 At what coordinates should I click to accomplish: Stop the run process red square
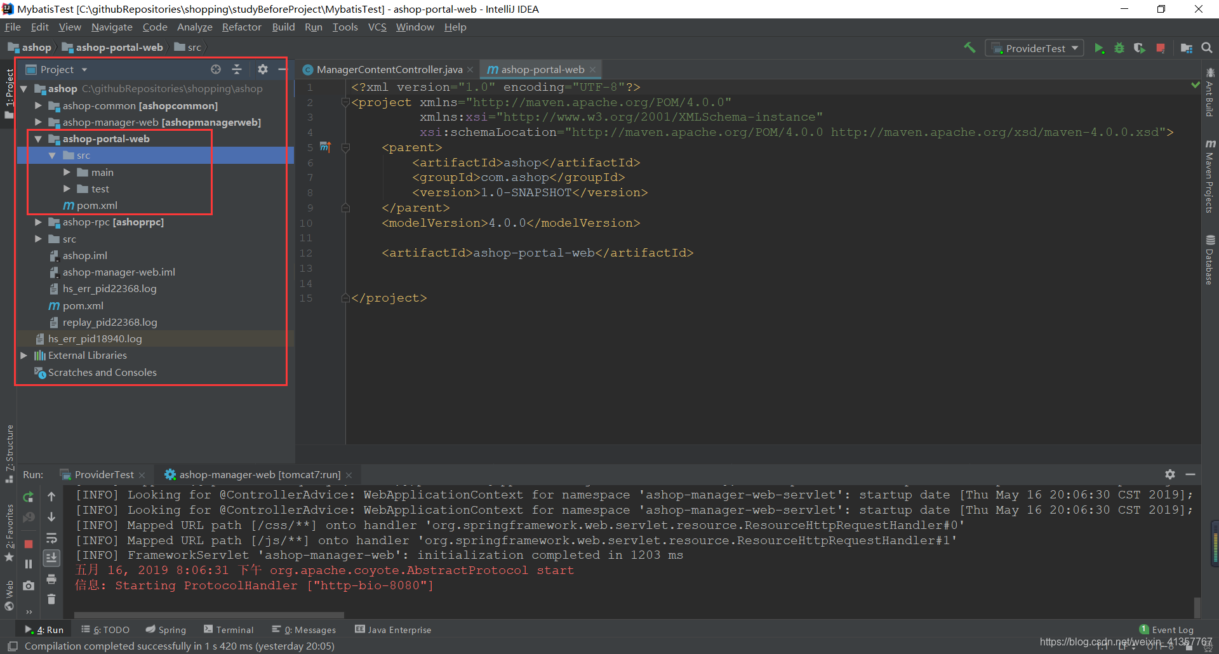(x=29, y=544)
